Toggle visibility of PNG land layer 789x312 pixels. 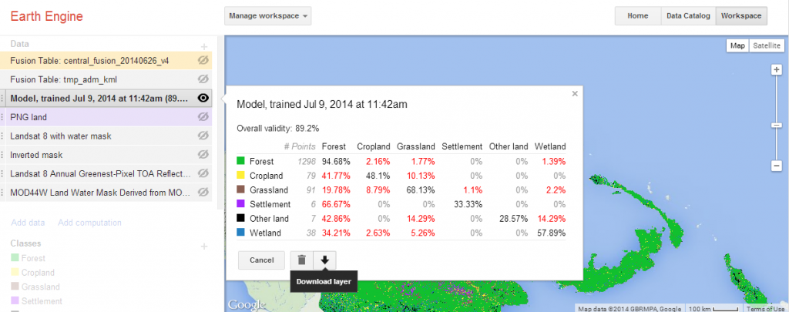tap(203, 117)
